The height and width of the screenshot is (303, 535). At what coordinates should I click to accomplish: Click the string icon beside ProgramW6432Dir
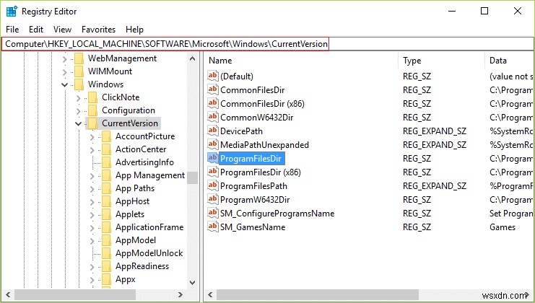click(212, 199)
